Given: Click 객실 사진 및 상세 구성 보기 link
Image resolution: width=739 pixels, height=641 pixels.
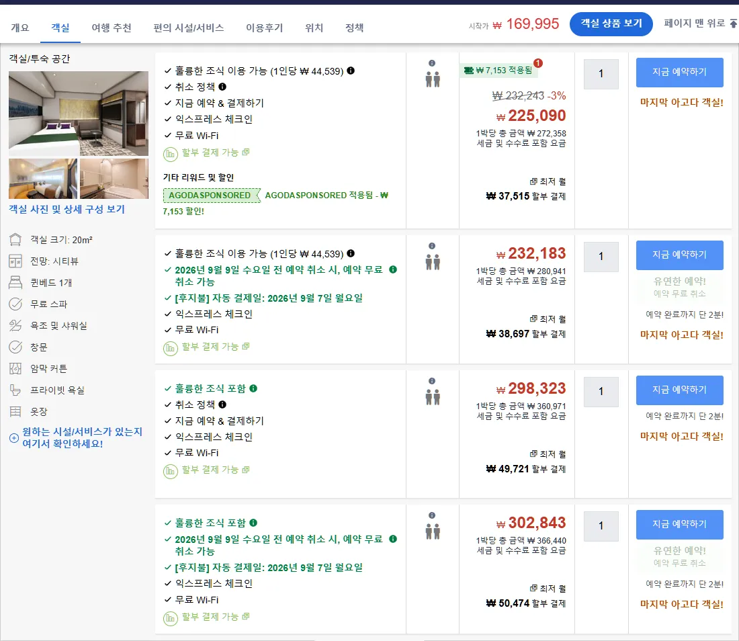Looking at the screenshot, I should 67,209.
